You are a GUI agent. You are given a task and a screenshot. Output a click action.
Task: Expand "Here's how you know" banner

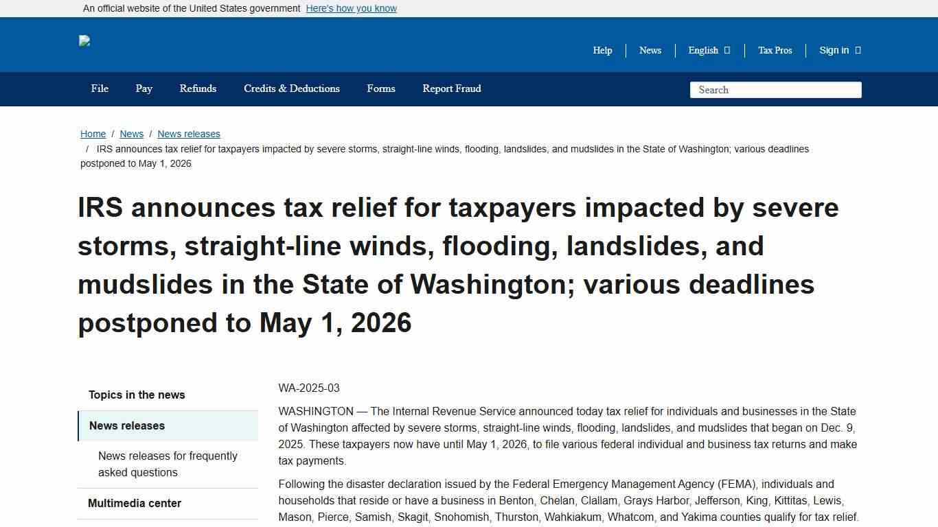coord(351,8)
